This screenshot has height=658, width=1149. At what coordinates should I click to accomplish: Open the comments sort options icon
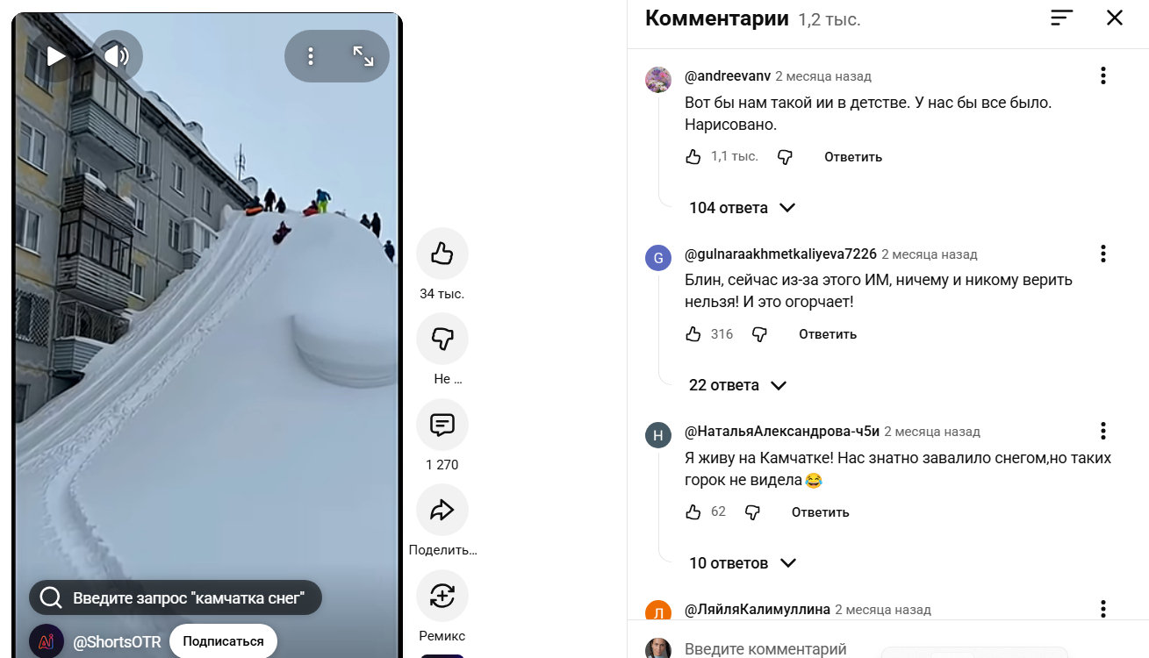(x=1062, y=18)
